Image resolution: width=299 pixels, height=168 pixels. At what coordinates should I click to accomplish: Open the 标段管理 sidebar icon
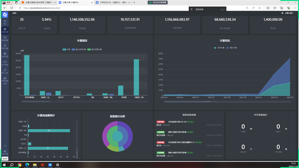point(5,38)
